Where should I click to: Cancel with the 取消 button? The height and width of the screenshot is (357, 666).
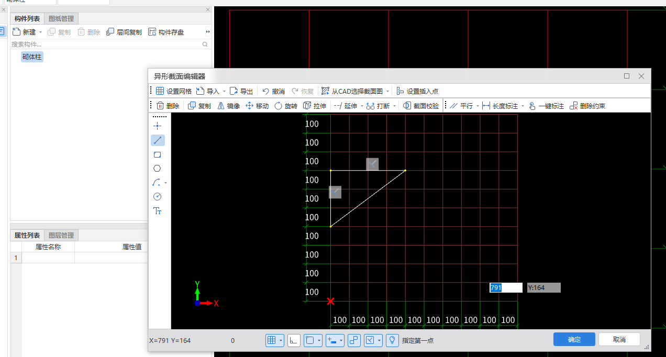(x=619, y=339)
